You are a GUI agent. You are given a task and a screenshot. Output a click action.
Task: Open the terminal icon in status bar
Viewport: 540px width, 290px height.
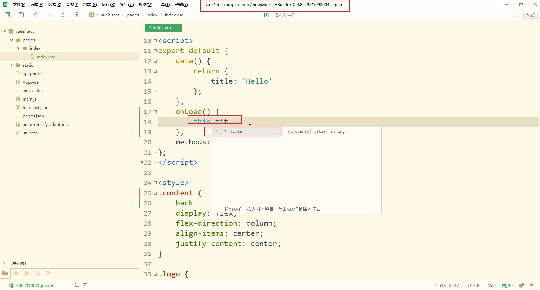pyautogui.click(x=85, y=285)
